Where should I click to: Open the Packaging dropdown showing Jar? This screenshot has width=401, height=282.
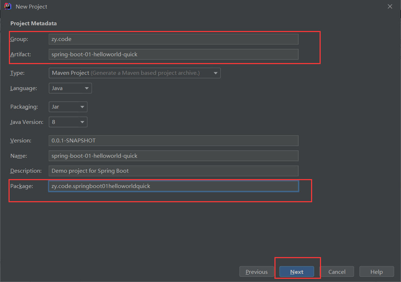[x=68, y=107]
